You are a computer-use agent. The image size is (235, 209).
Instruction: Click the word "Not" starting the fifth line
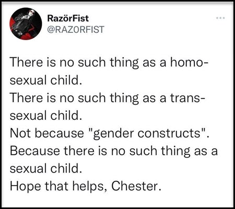pos(20,133)
